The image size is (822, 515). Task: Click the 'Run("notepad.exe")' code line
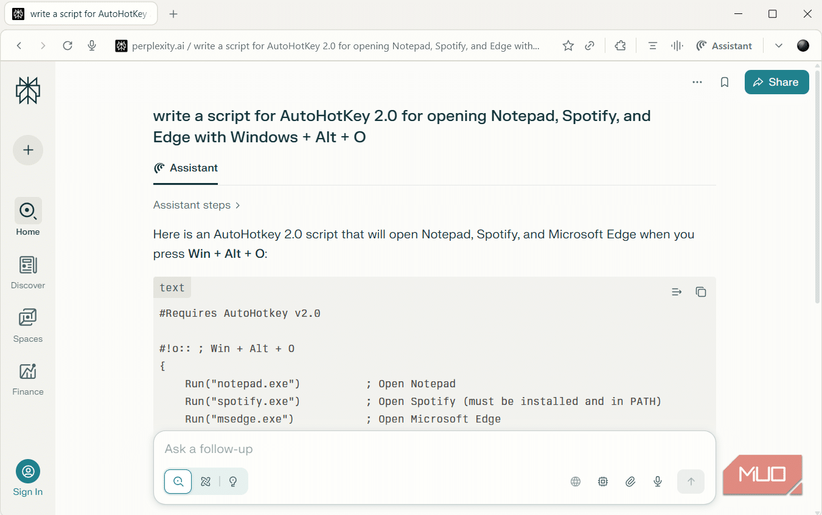coord(243,384)
